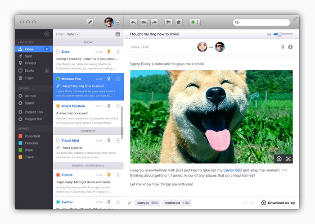Click the pin icon in message header
This screenshot has width=315, height=224.
click(283, 47)
